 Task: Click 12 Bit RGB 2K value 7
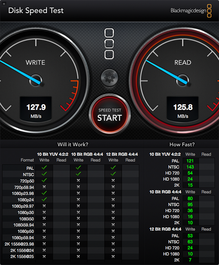[x=190, y=260]
